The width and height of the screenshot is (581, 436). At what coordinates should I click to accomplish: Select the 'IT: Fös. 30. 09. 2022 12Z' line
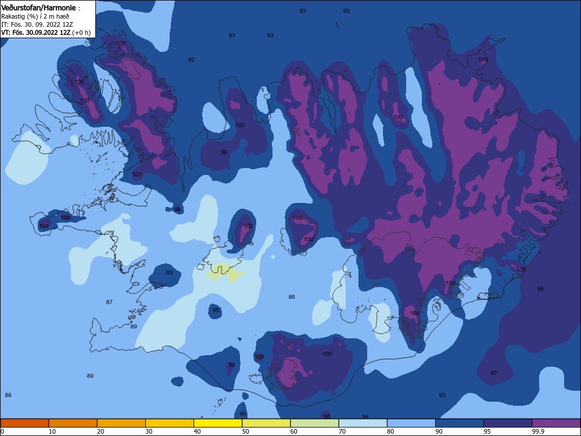click(37, 24)
